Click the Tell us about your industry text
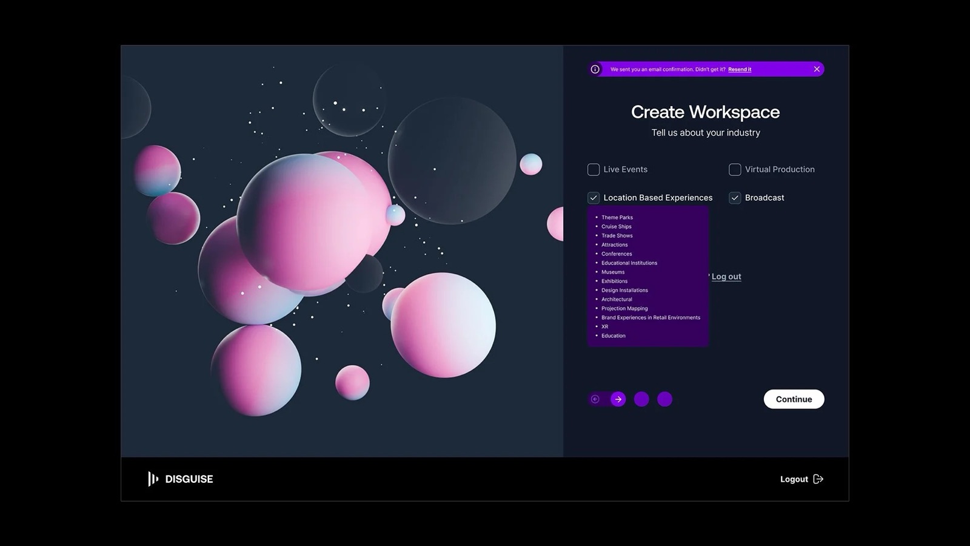Viewport: 970px width, 546px height. click(x=706, y=133)
